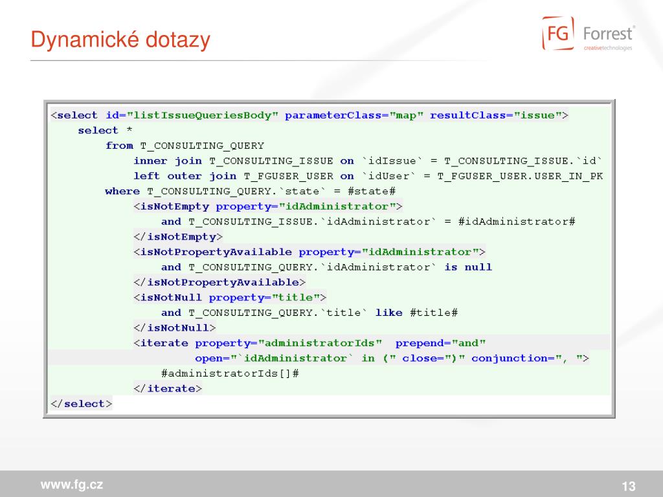Click the open="`idAdministrator` in (" line
663x497 pixels.
392,359
